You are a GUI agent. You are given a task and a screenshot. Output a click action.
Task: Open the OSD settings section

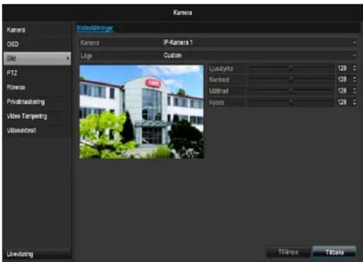37,44
